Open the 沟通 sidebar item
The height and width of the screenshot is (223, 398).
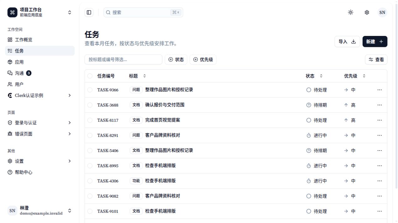coord(40,73)
